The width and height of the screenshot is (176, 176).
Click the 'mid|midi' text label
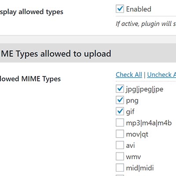point(140,168)
